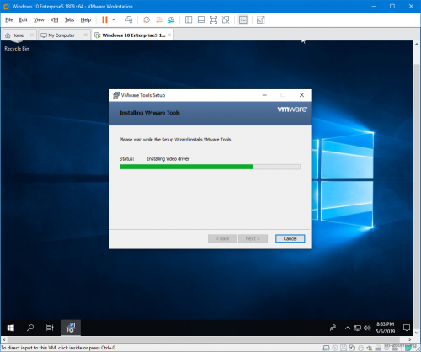Toggle the thumbnail bar view icon

point(201,19)
